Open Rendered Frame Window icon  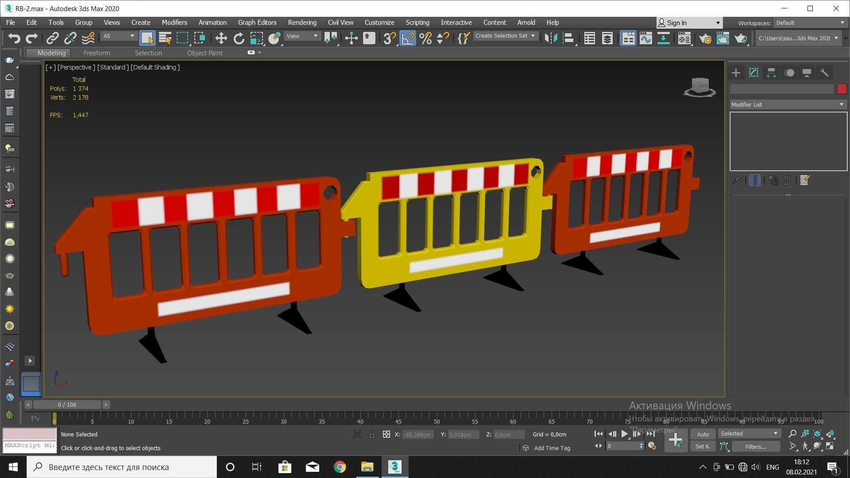click(x=722, y=39)
